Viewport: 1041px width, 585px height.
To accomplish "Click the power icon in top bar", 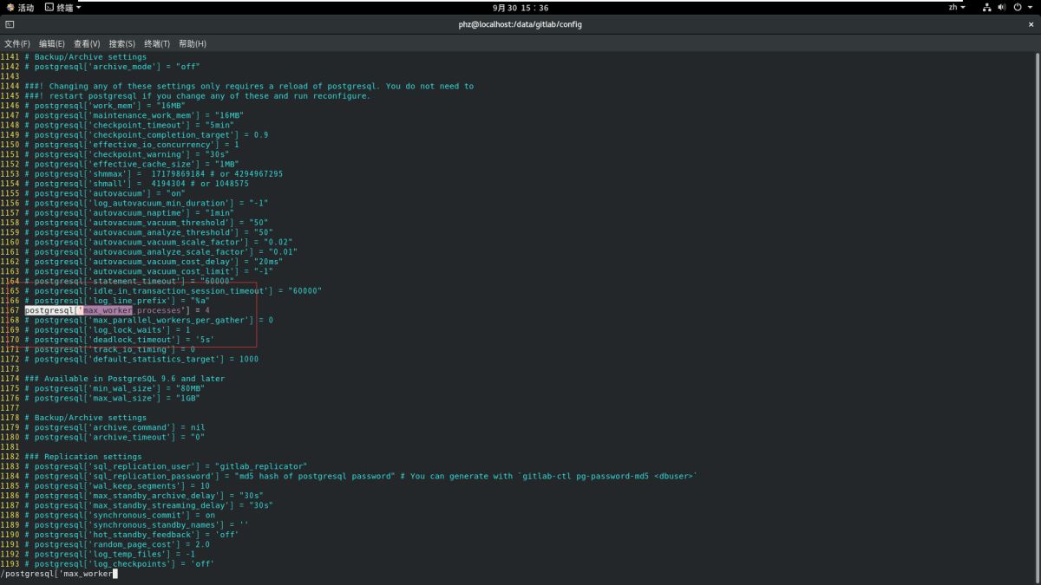I will coord(1017,7).
